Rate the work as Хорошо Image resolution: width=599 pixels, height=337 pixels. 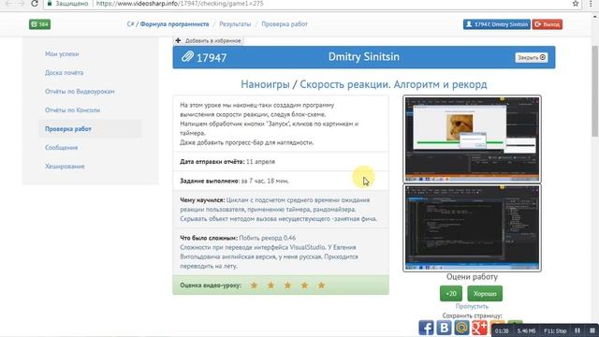click(x=485, y=293)
